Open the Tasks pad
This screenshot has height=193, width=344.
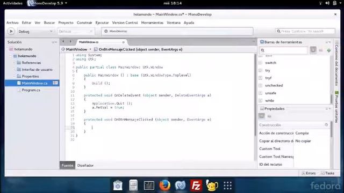coord(327,173)
